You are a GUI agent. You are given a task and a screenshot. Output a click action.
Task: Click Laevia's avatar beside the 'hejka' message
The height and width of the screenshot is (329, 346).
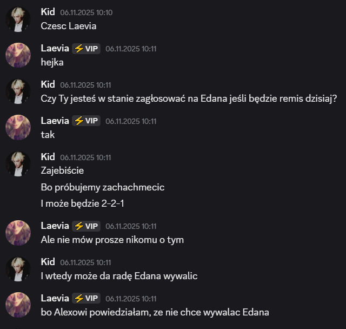[x=18, y=55]
